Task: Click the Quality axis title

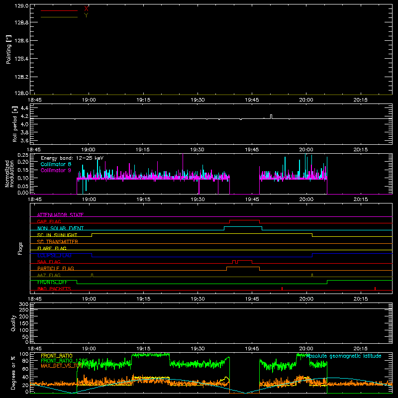Action: [x=13, y=323]
